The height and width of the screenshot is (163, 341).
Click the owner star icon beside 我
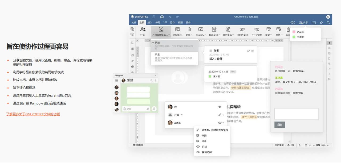[220, 107]
